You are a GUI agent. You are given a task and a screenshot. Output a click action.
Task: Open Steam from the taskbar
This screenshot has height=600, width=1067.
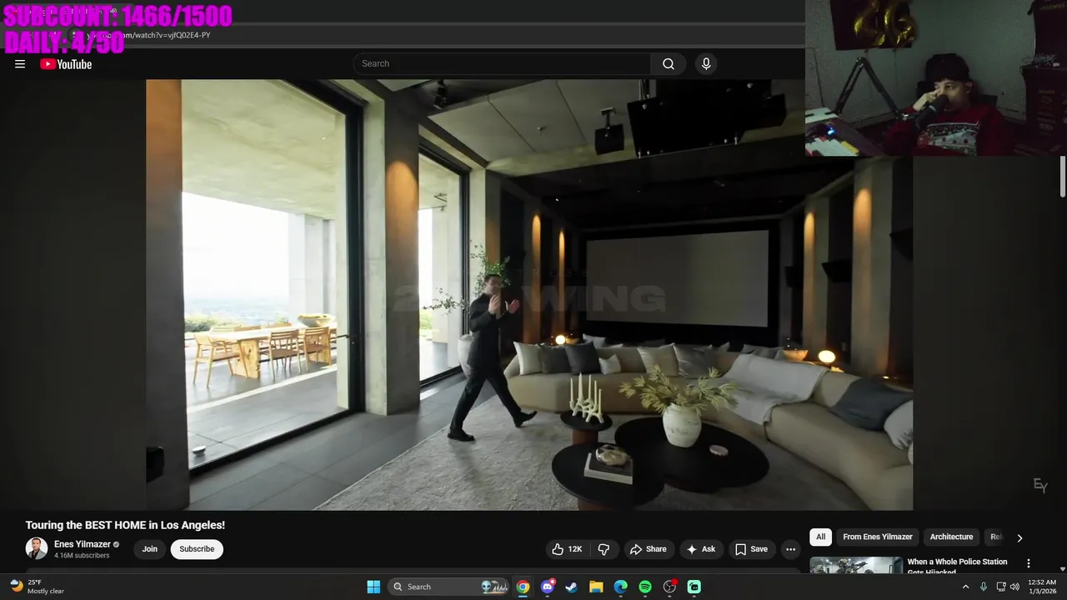(x=572, y=587)
